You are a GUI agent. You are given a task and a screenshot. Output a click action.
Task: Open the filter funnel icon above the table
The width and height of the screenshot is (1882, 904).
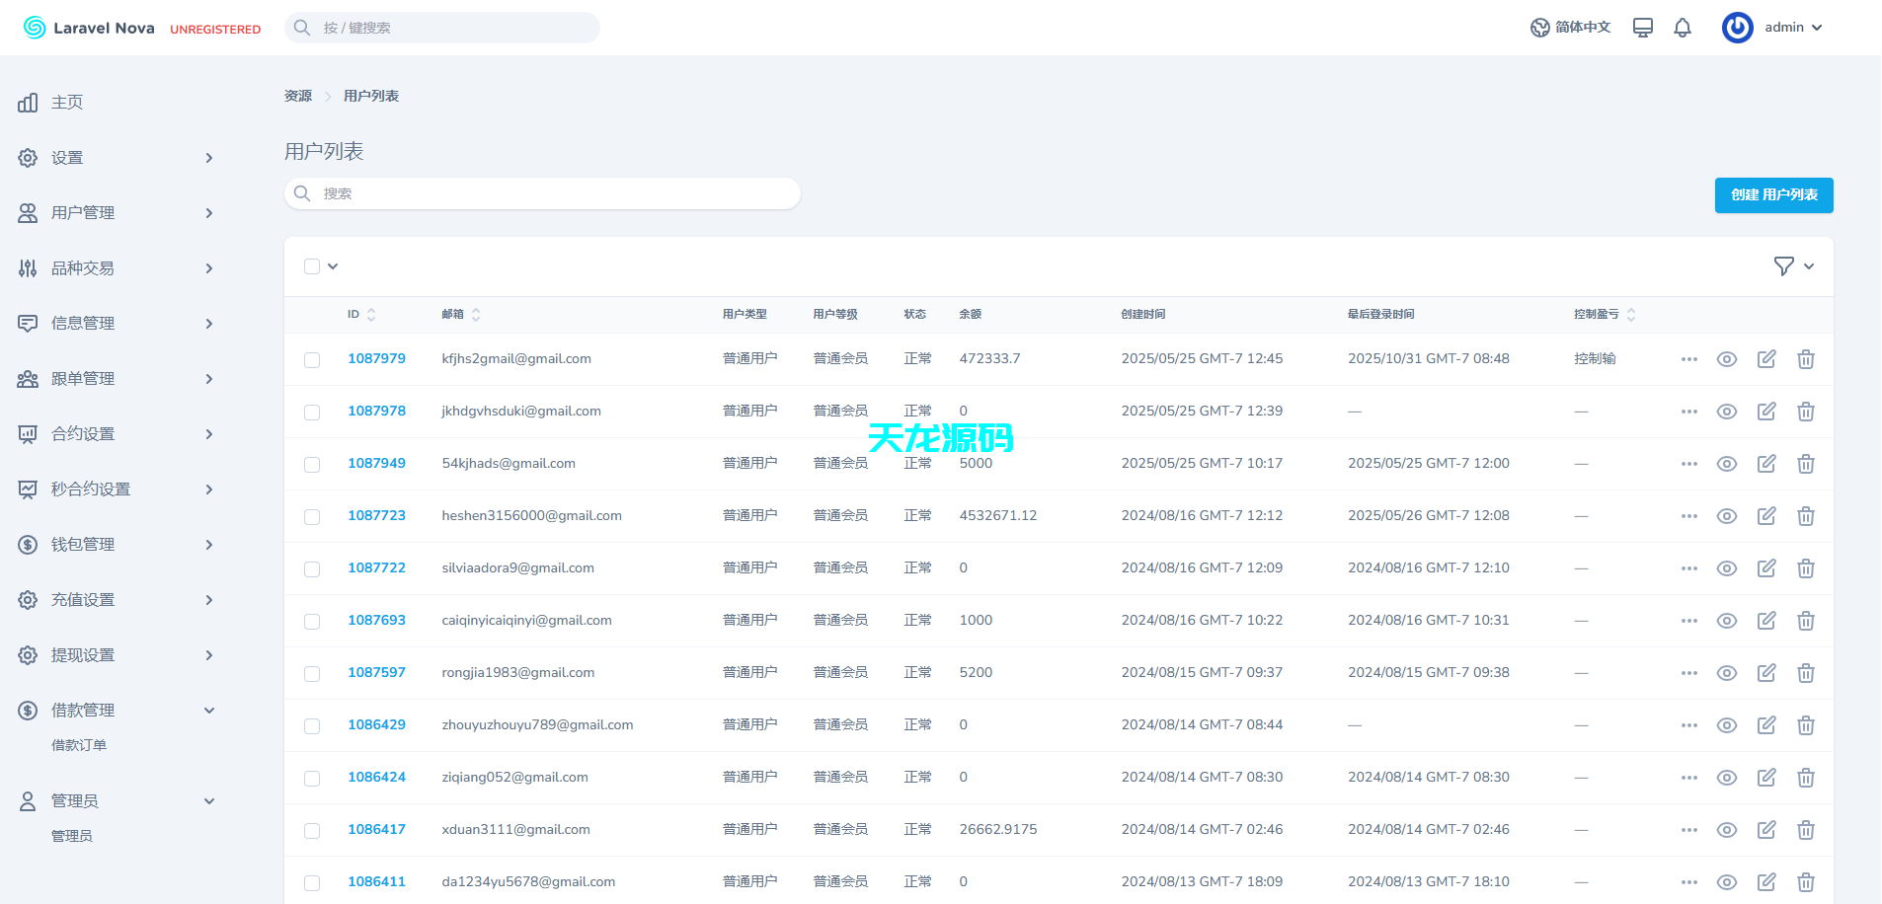[x=1782, y=265]
